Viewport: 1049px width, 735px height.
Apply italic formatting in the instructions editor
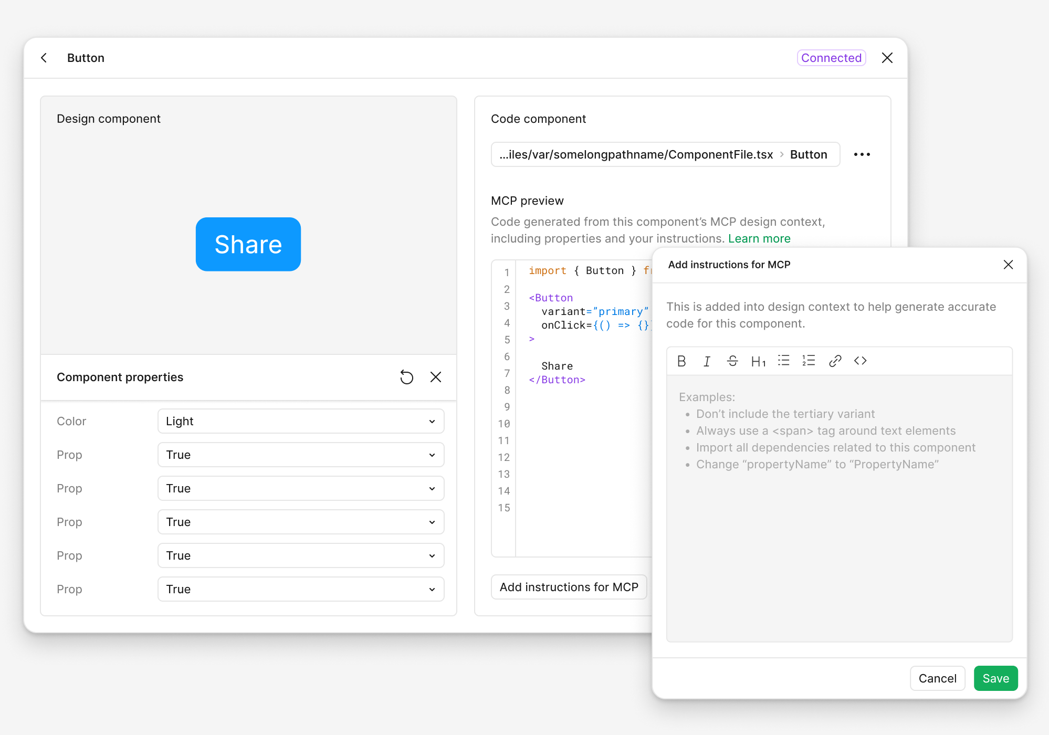(x=707, y=361)
